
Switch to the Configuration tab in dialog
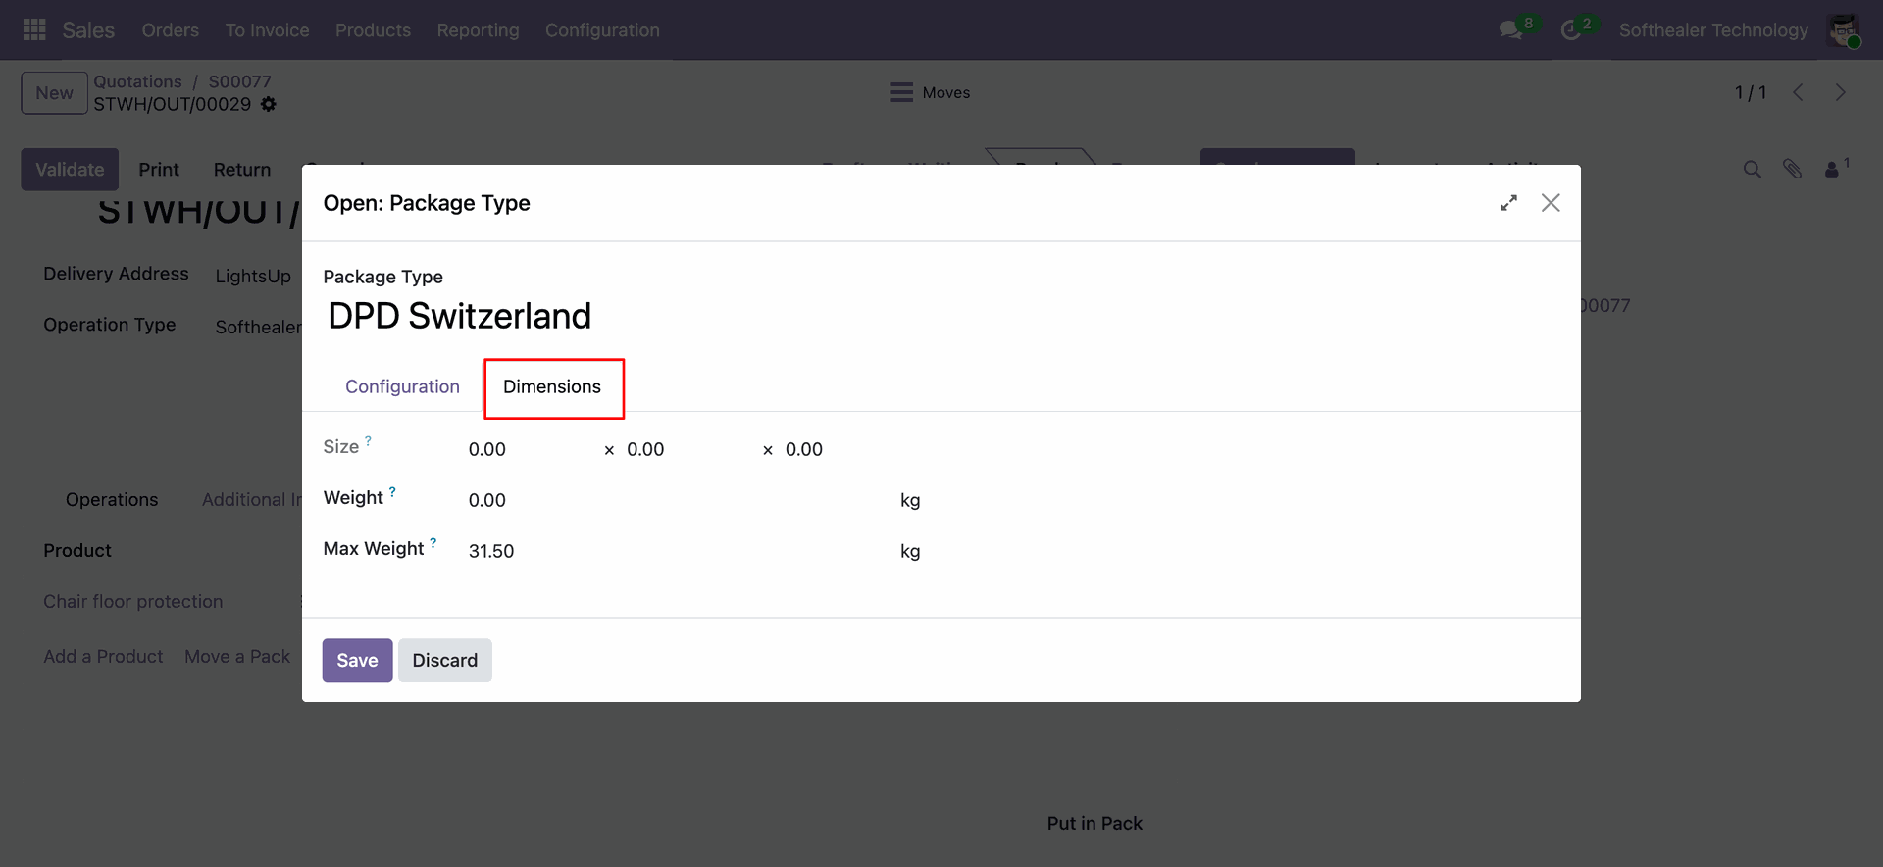[402, 386]
